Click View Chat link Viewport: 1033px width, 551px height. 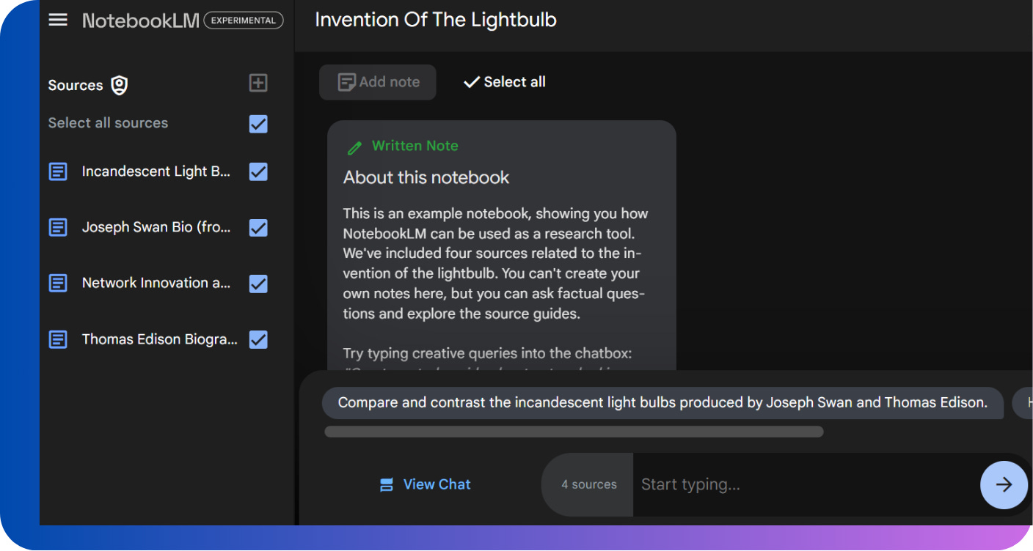(426, 484)
